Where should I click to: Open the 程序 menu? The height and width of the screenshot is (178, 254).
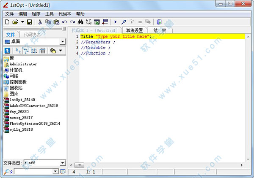tap(36, 13)
